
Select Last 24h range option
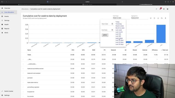tap(118, 34)
